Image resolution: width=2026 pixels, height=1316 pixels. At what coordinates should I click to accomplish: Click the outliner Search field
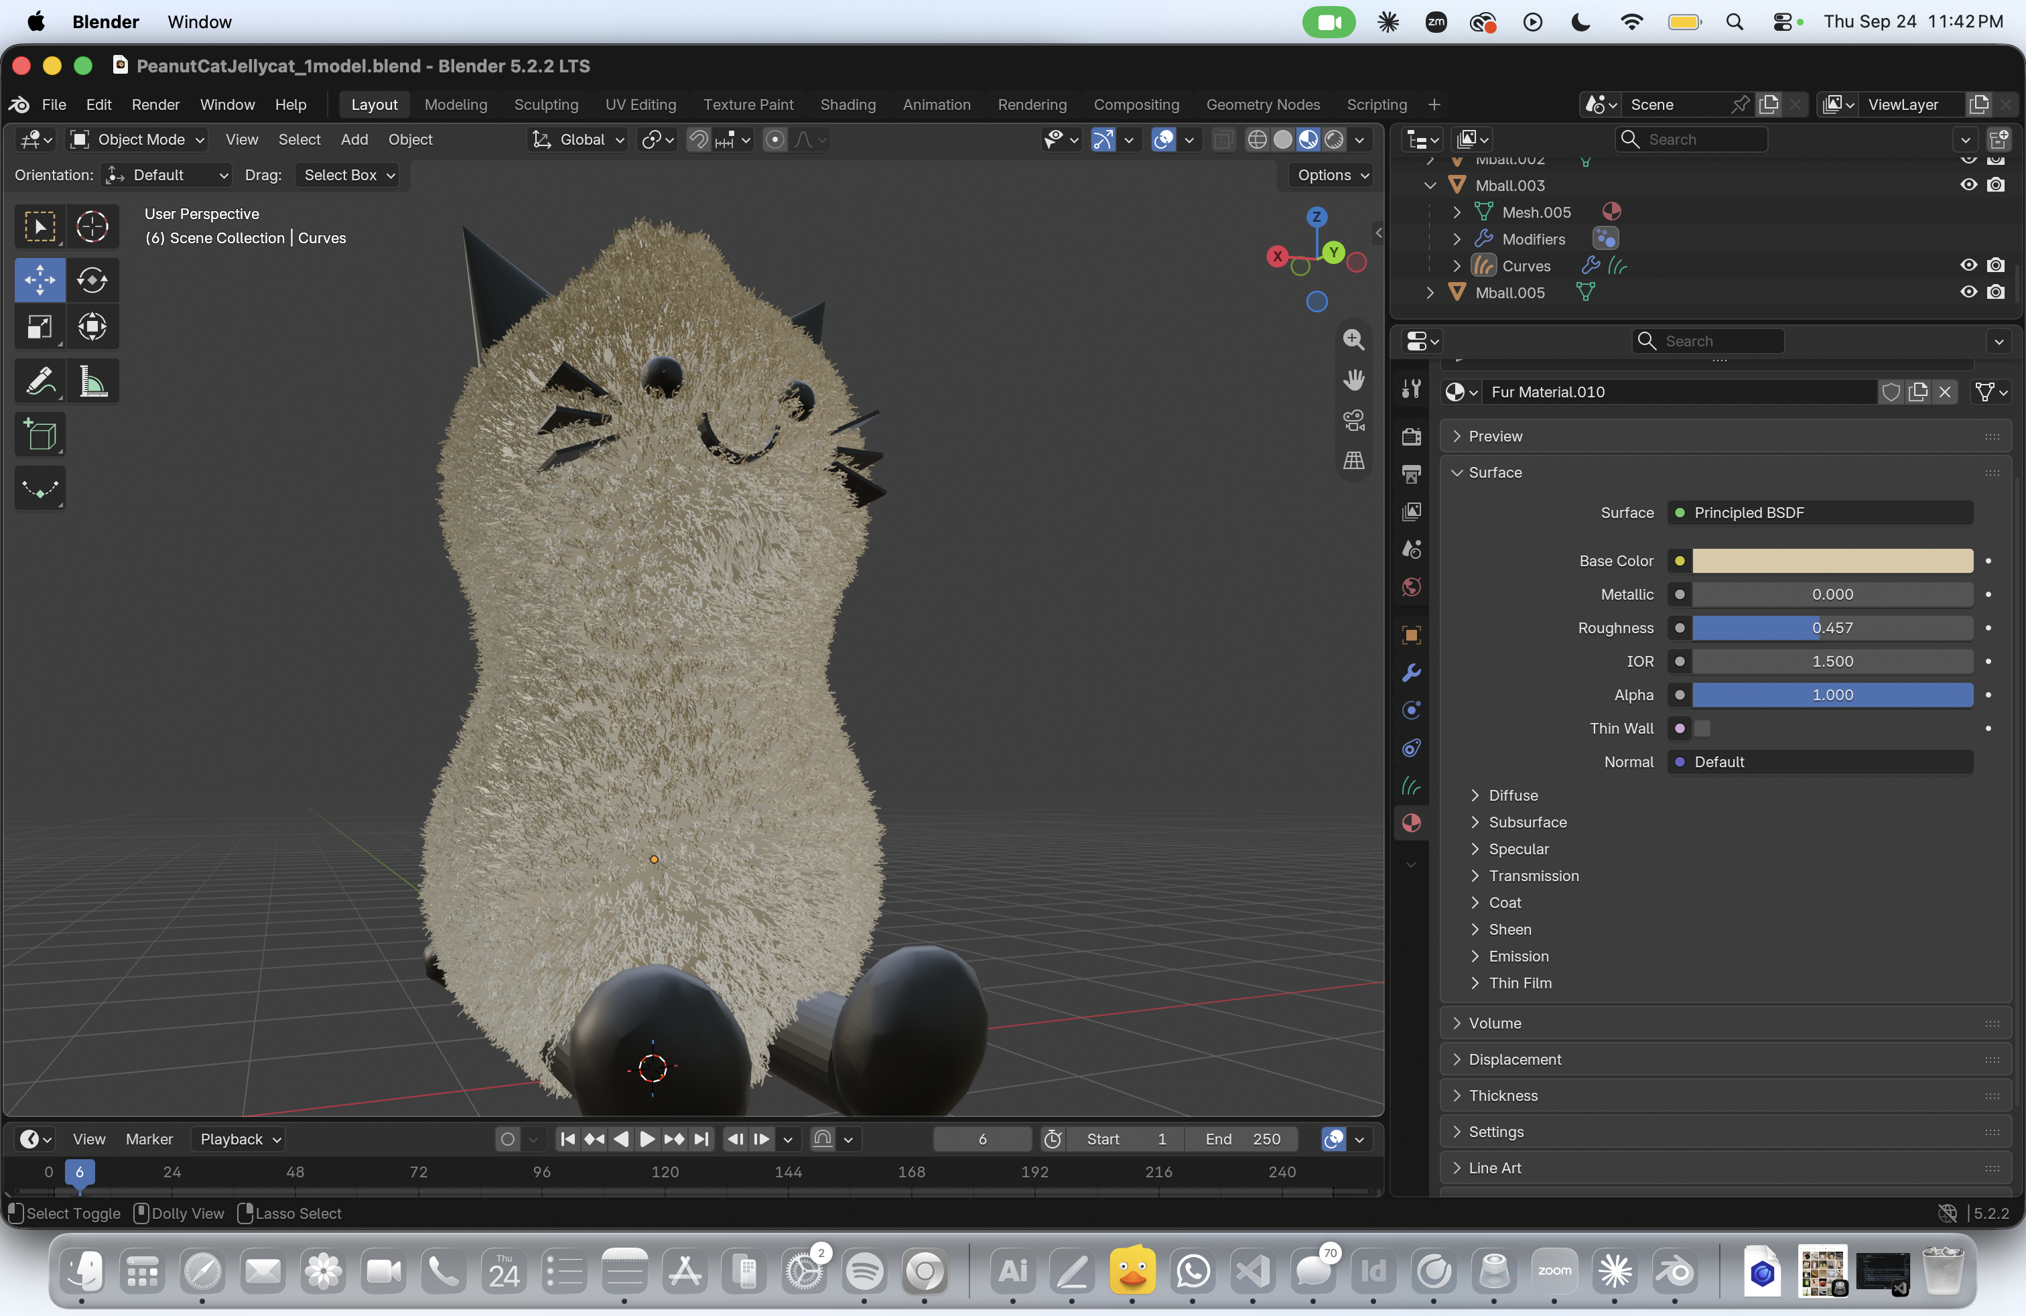pos(1690,139)
